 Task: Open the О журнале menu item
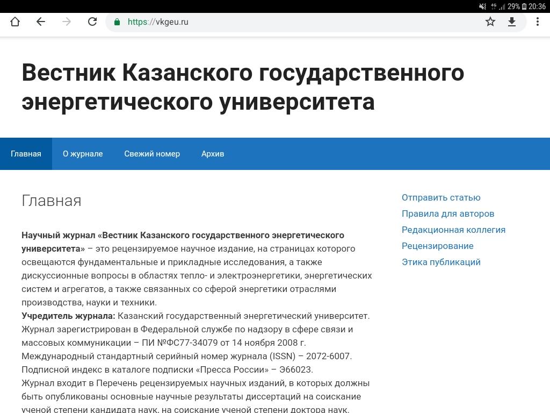tap(83, 154)
